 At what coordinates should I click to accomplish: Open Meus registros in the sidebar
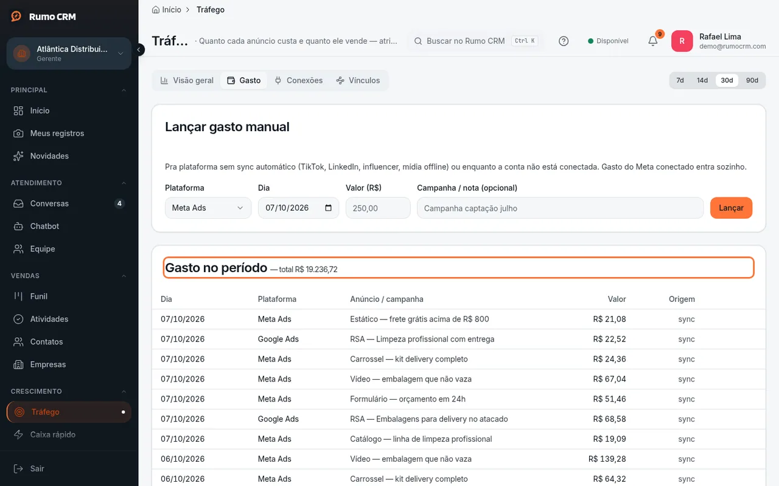[69, 133]
